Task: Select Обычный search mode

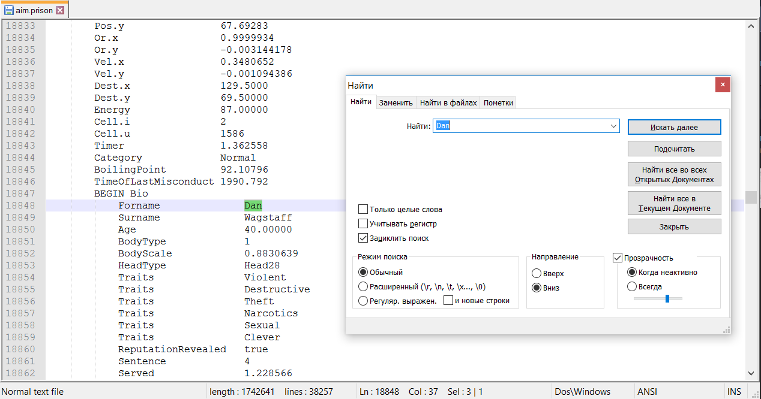Action: coord(362,272)
